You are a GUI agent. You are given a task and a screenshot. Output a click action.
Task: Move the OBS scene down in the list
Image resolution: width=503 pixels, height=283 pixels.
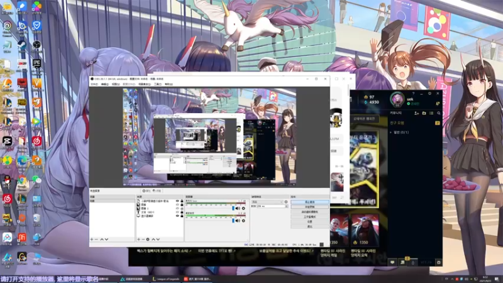pyautogui.click(x=106, y=240)
